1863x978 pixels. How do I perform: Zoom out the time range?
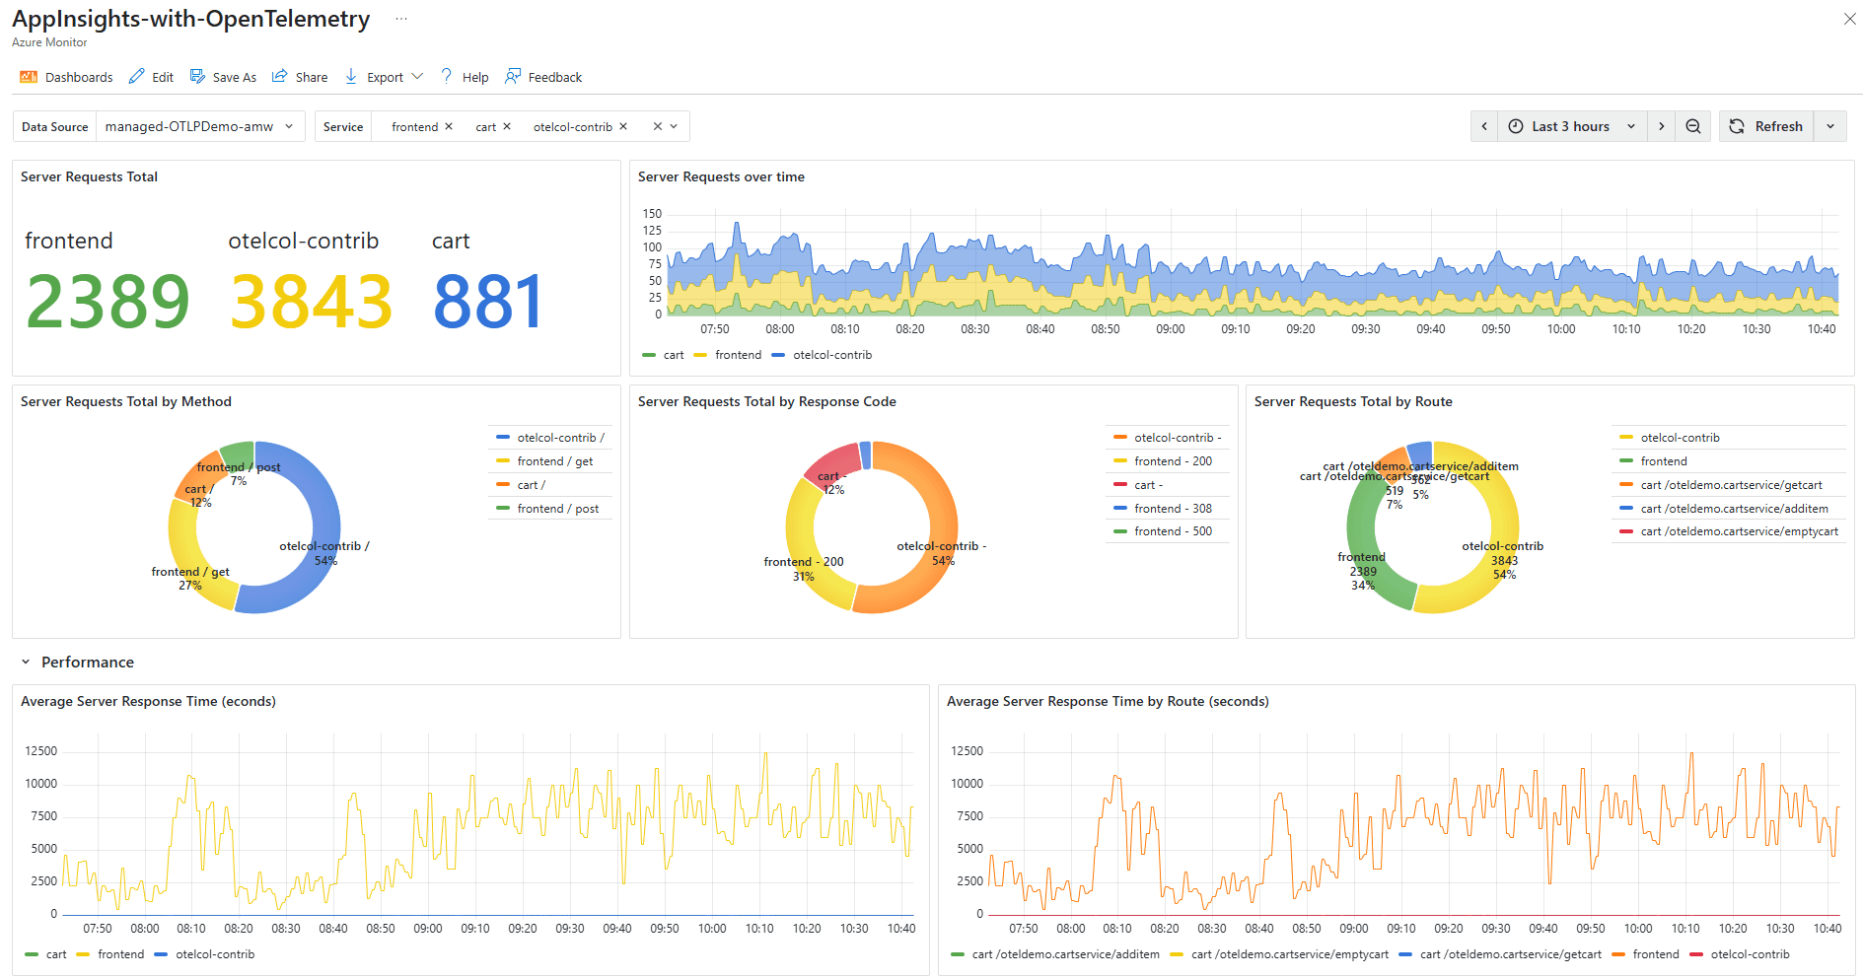coord(1693,126)
